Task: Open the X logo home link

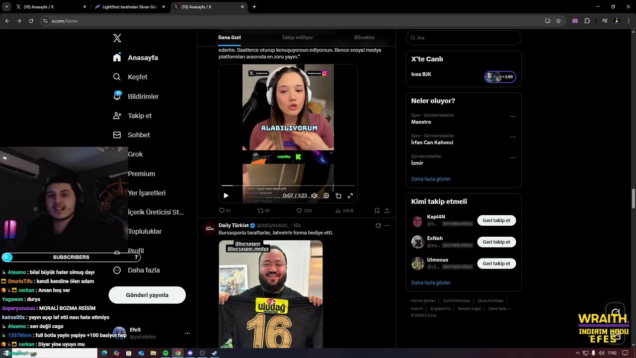Action: click(x=117, y=38)
